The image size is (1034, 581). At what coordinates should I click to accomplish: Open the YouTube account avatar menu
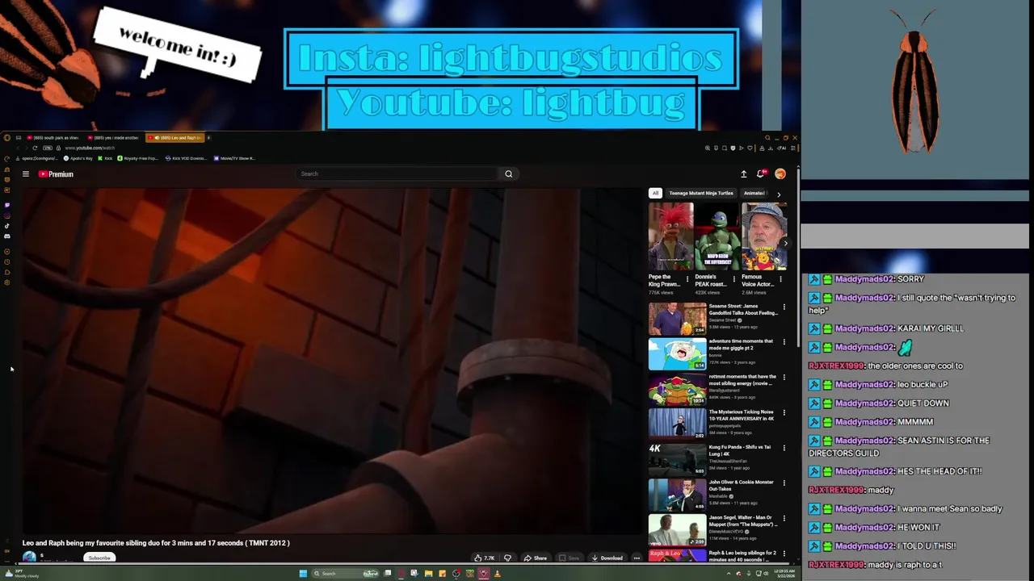click(x=780, y=173)
